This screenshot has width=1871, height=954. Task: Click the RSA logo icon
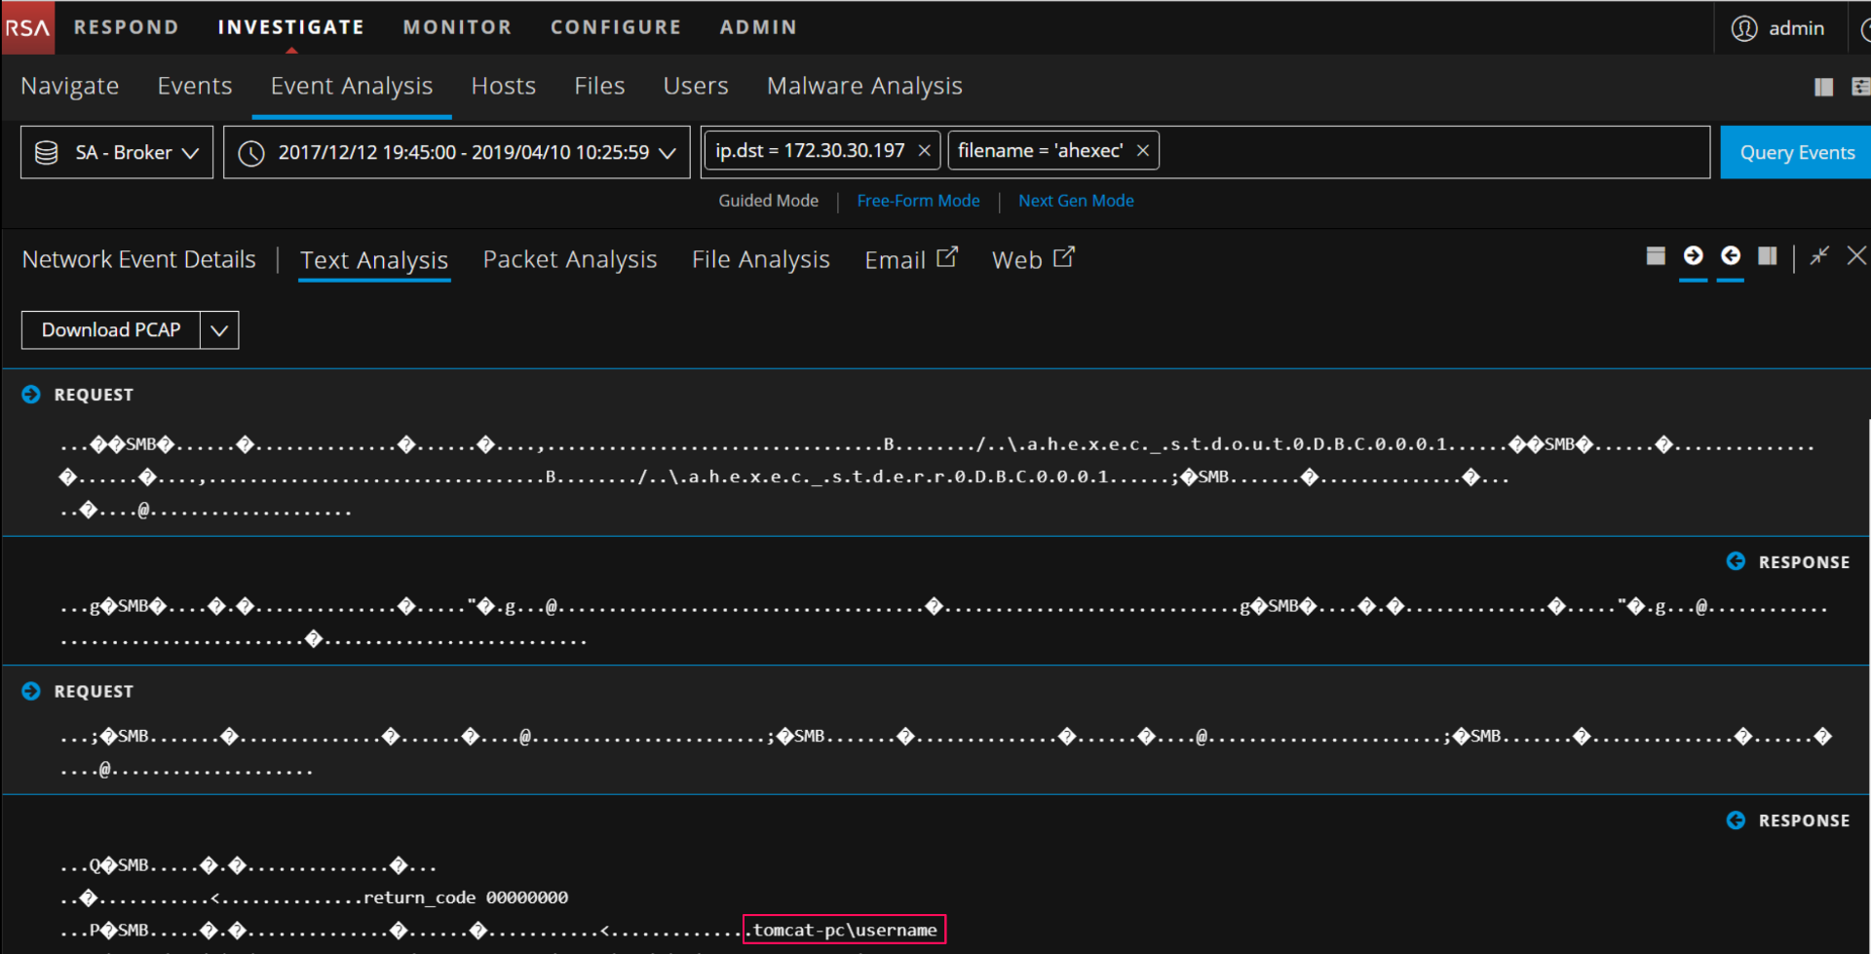tap(27, 27)
